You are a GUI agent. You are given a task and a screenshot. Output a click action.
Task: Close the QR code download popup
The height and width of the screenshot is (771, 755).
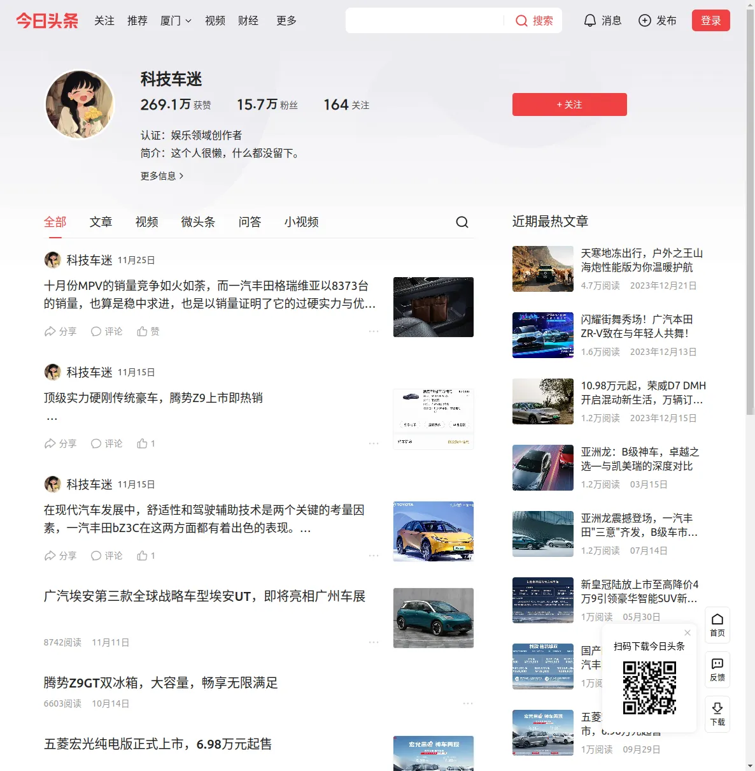(688, 633)
